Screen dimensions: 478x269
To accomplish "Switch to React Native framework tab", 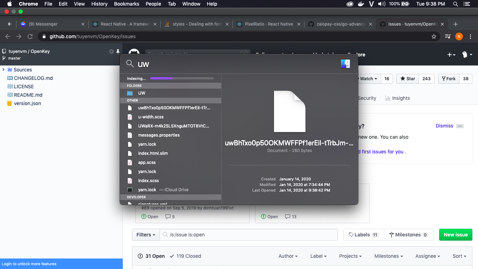I will (x=124, y=24).
